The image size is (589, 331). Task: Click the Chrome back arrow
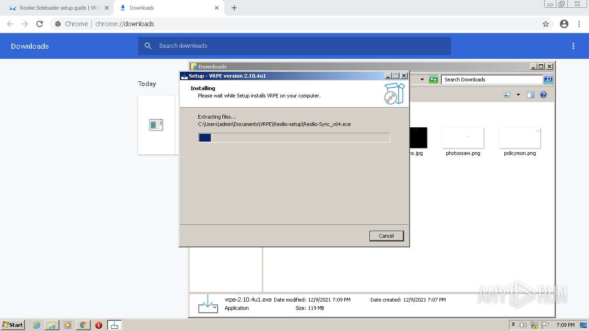pos(10,24)
